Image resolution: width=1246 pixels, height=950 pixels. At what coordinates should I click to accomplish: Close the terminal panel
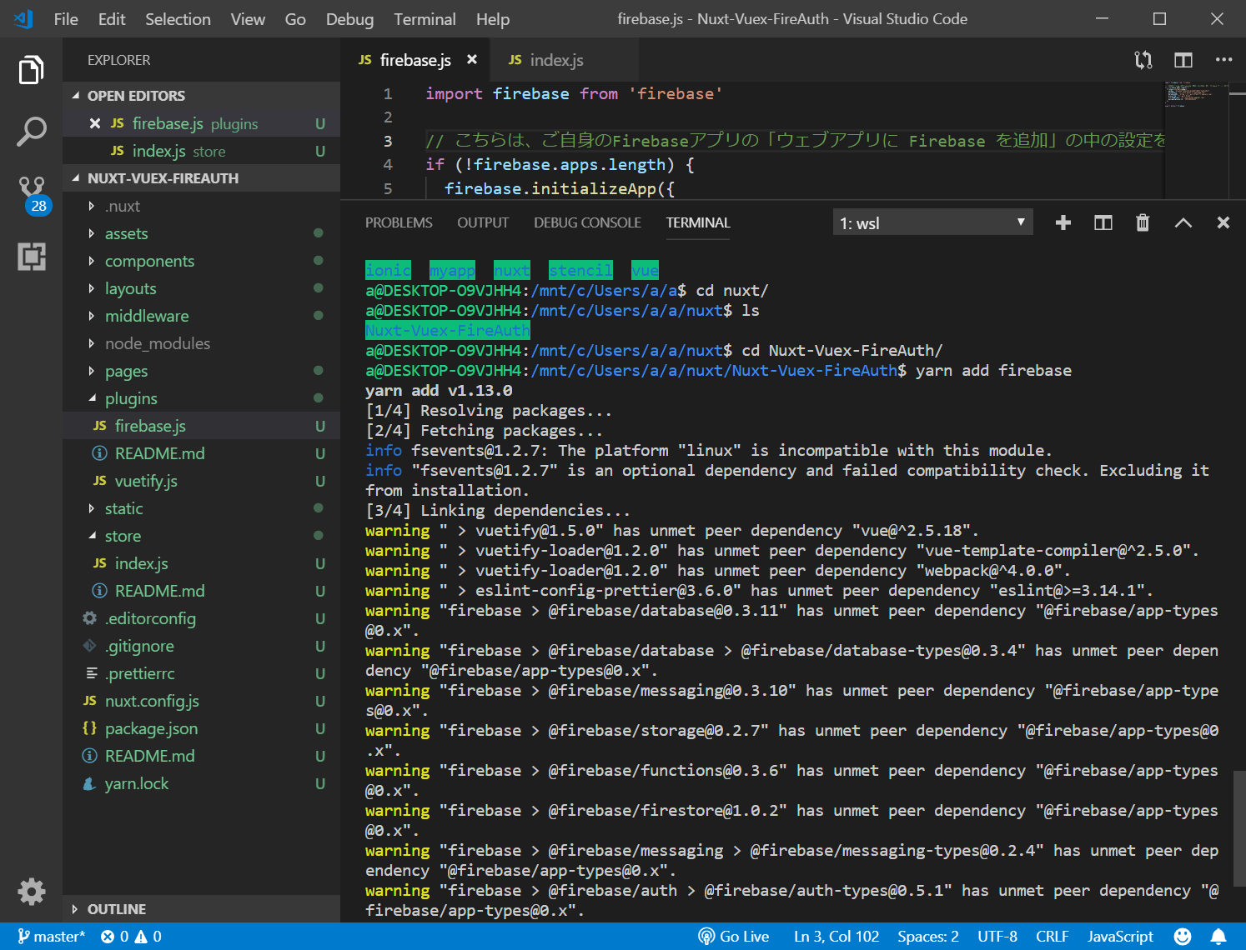click(1223, 222)
